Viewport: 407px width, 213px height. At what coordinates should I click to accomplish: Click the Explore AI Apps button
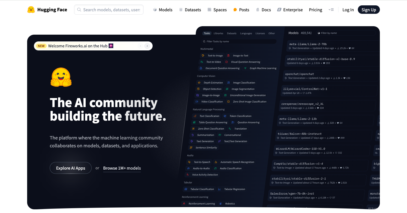point(71,168)
